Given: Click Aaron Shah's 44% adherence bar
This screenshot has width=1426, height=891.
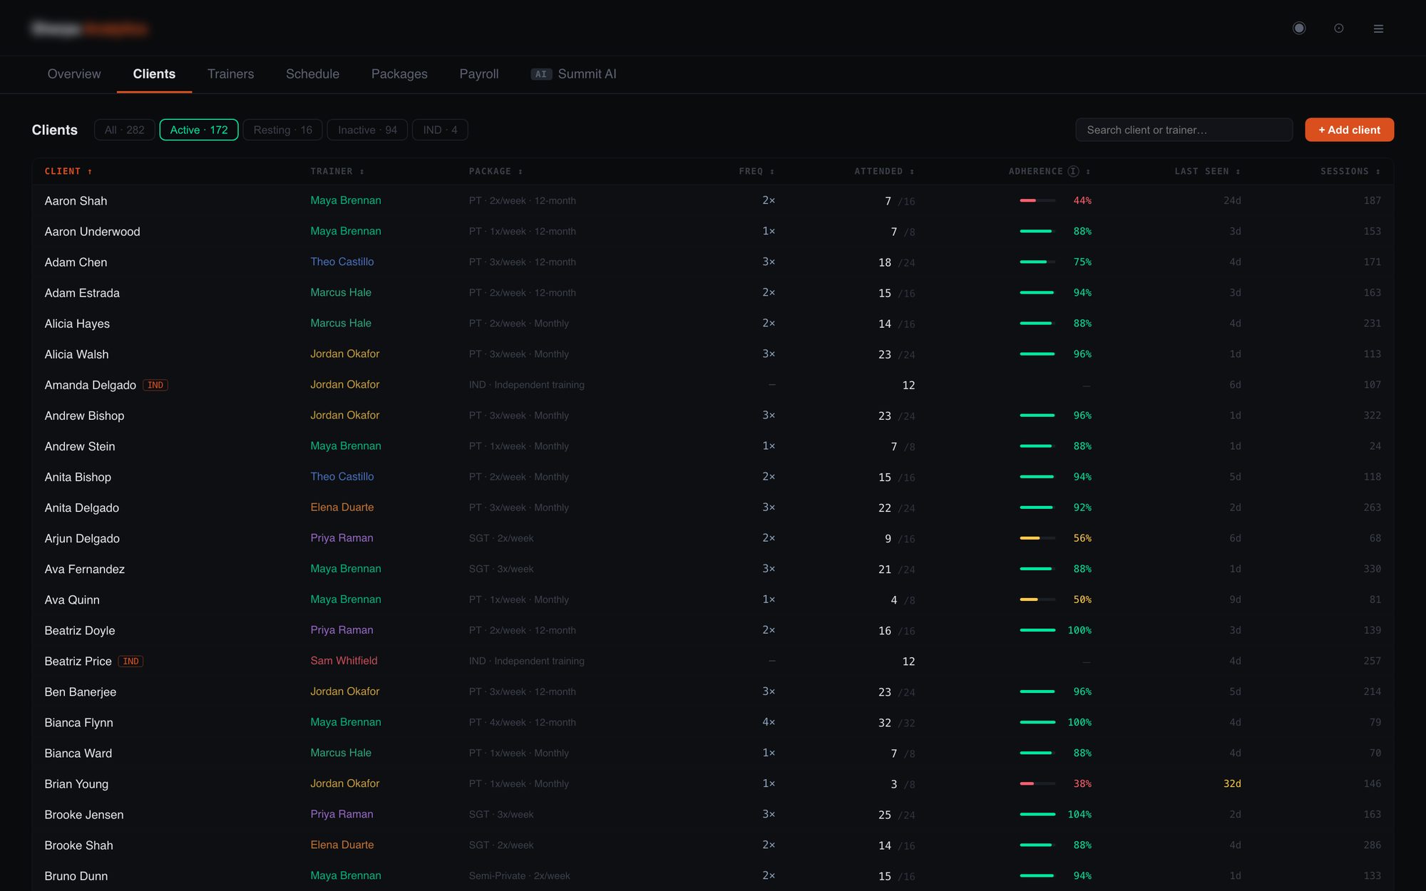Looking at the screenshot, I should tap(1037, 201).
